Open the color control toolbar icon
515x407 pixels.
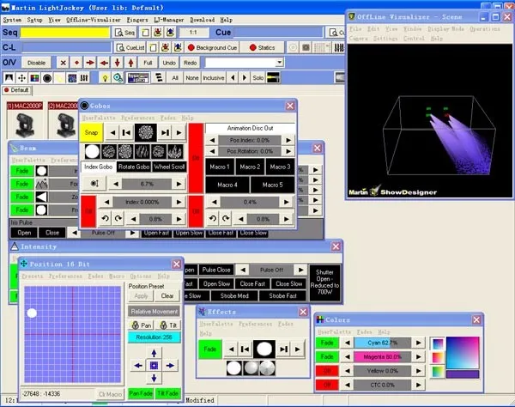[34, 78]
